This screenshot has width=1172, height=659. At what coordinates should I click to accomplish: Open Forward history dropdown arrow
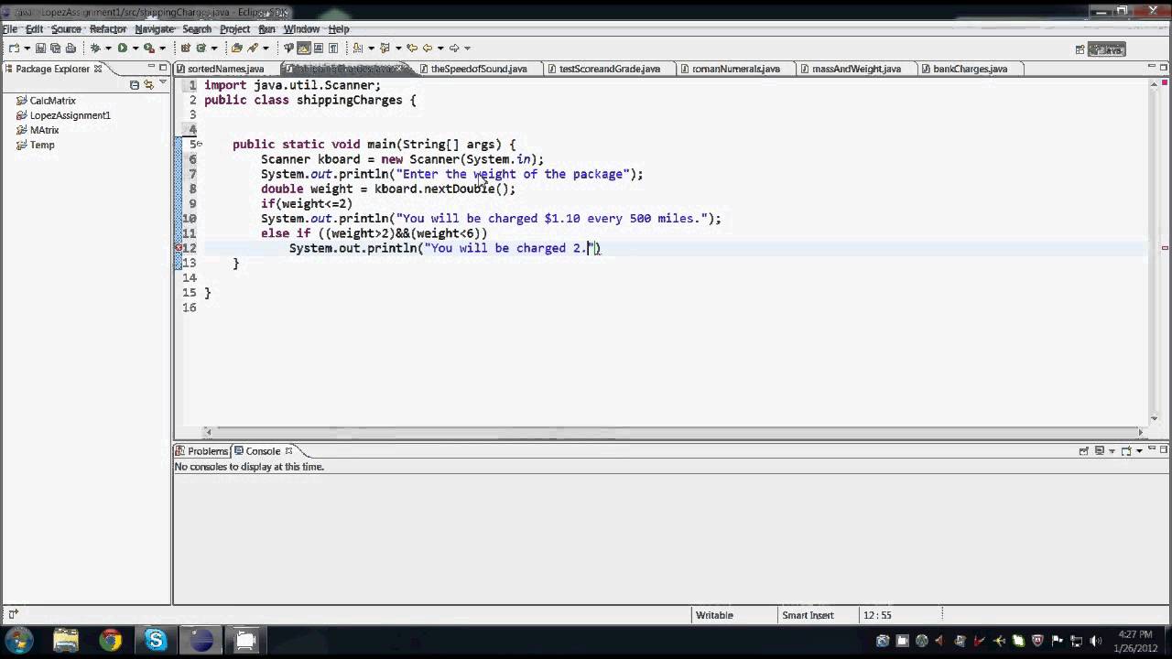click(467, 48)
